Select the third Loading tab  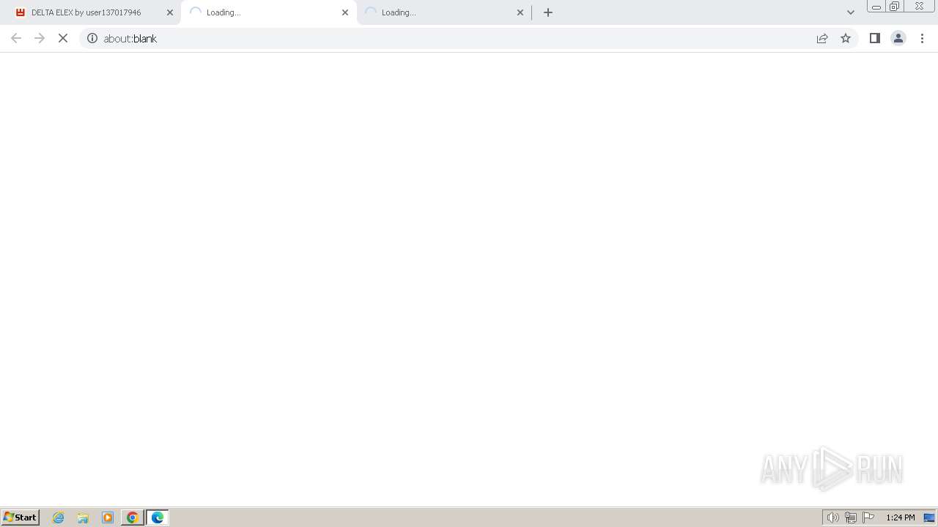(x=443, y=12)
